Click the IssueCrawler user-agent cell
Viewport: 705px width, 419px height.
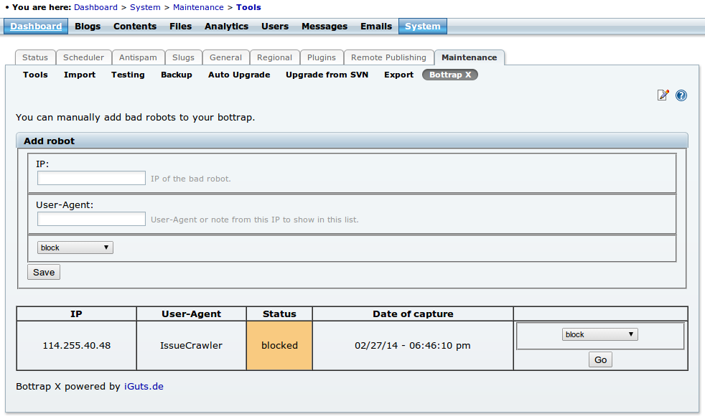[x=192, y=346]
